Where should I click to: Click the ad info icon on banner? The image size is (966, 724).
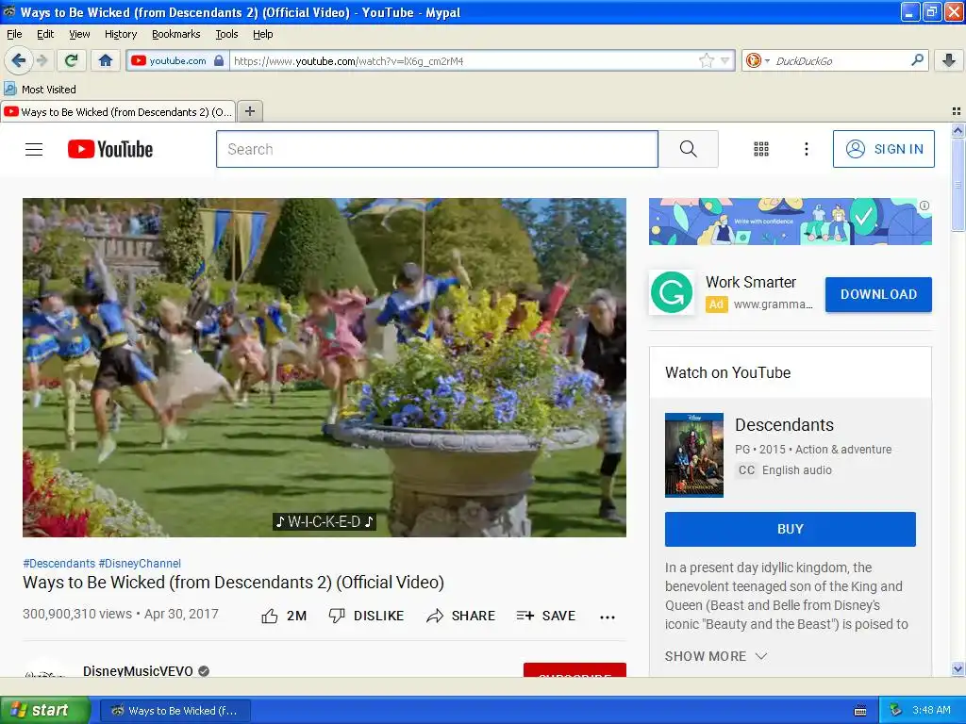(x=924, y=206)
